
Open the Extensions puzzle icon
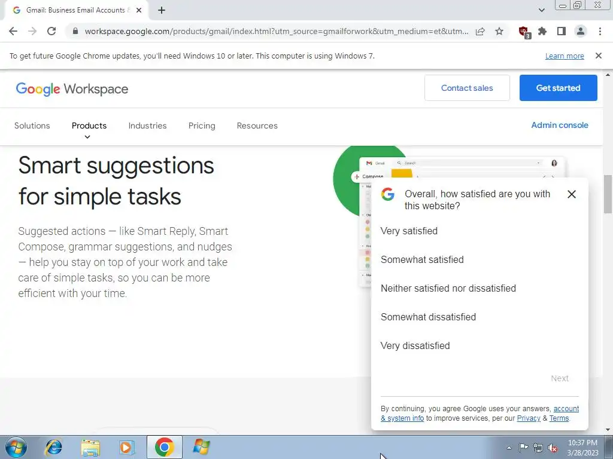pyautogui.click(x=542, y=31)
